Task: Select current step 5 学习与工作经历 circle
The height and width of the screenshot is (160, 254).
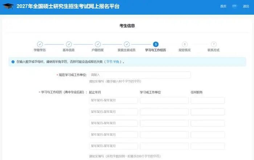Action: point(156,44)
